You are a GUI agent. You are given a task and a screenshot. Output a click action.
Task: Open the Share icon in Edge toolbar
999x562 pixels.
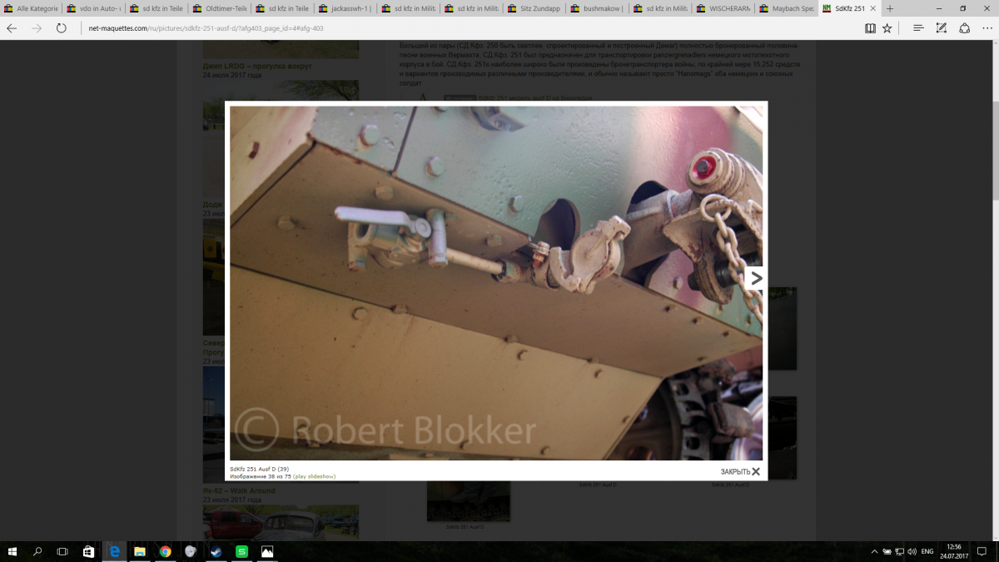tap(964, 28)
